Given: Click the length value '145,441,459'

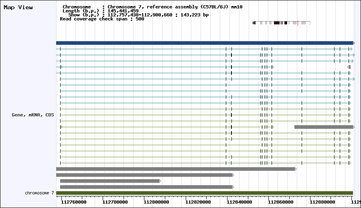Looking at the screenshot, I should pos(123,11).
